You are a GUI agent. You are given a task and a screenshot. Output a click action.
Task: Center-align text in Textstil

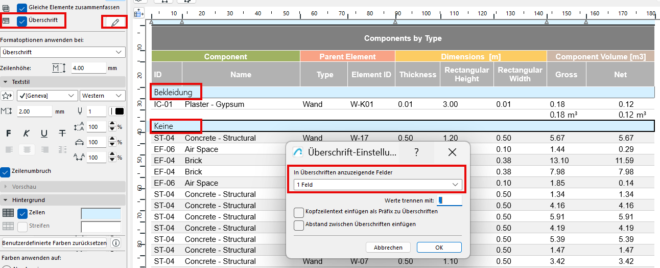(28, 149)
